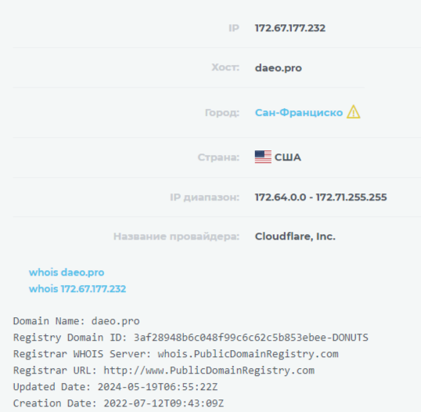Click the Registry Domain ID line

pyautogui.click(x=191, y=338)
